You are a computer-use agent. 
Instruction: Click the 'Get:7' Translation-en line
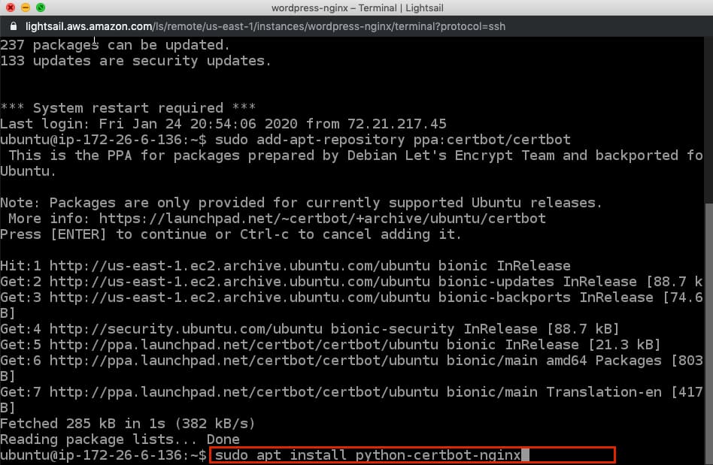click(351, 392)
